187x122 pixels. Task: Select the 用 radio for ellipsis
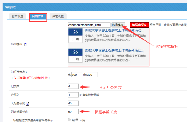pos(69,120)
